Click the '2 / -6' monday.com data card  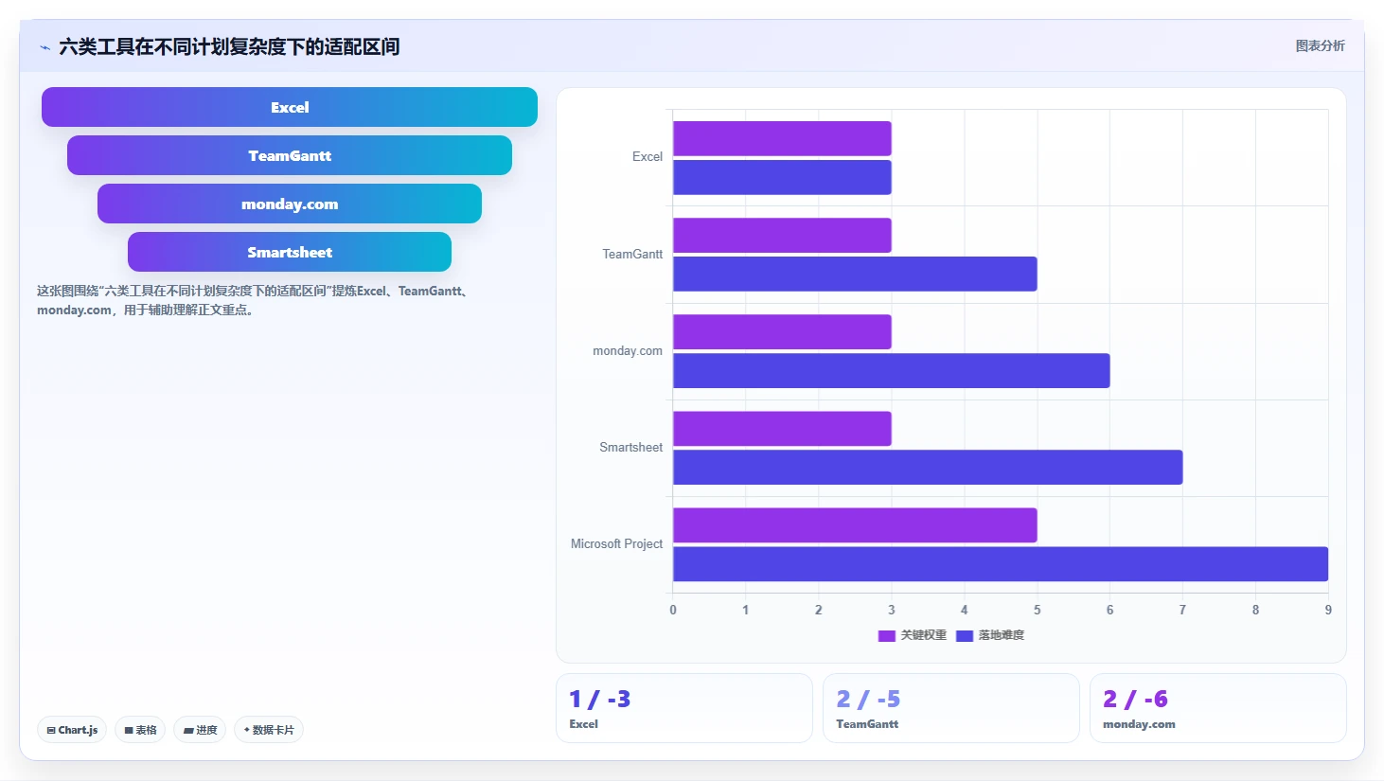click(1217, 708)
